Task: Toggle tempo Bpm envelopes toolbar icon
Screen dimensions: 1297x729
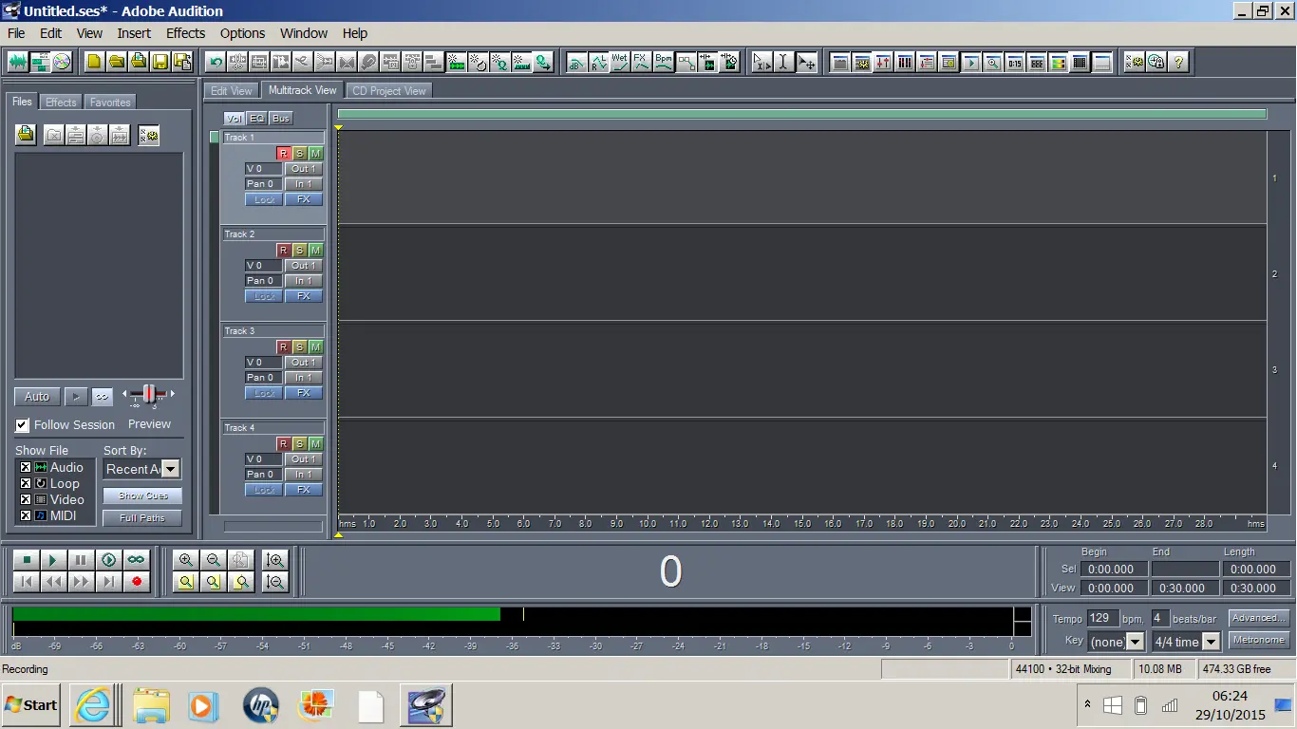Action: (664, 63)
